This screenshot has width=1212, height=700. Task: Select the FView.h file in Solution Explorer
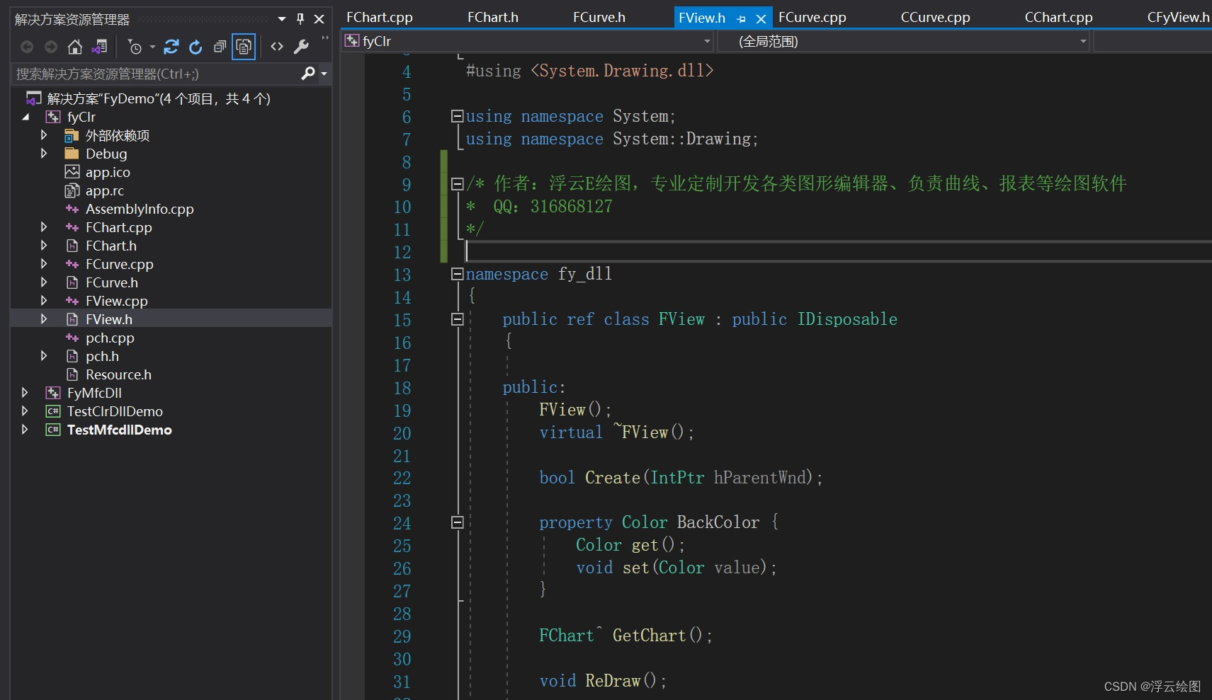pyautogui.click(x=109, y=319)
